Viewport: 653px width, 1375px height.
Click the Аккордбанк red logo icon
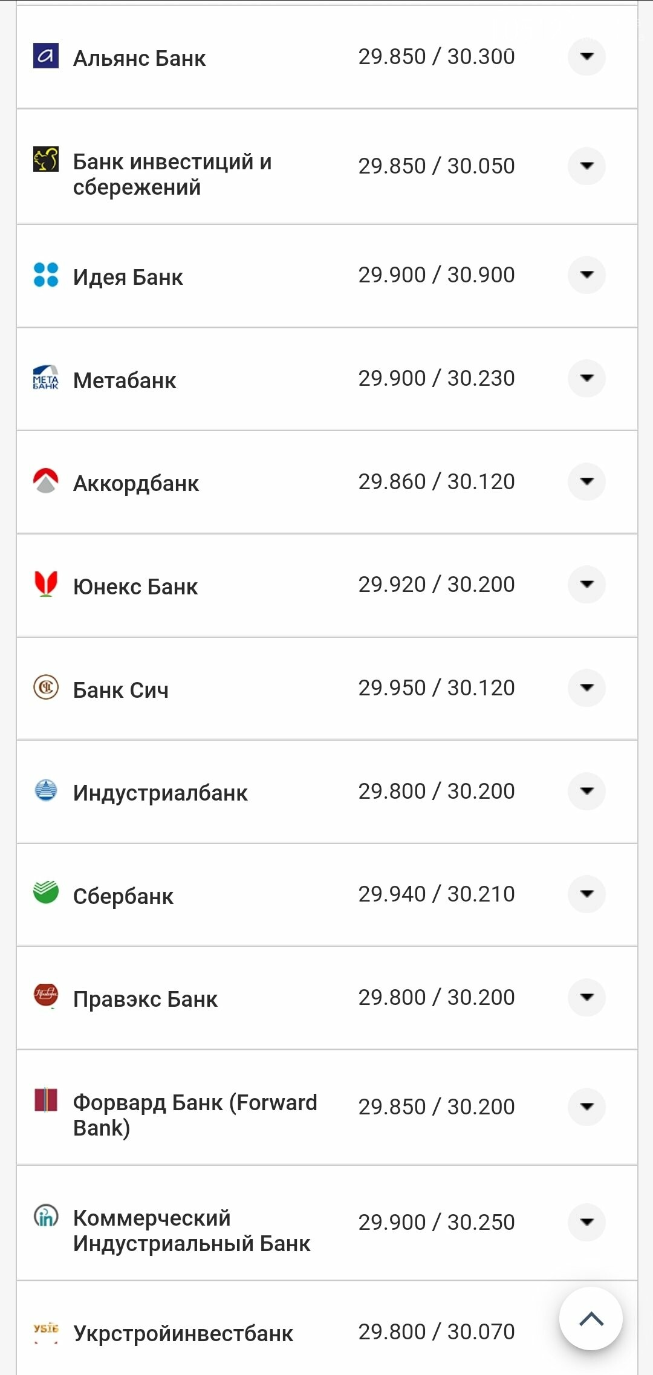pos(45,481)
